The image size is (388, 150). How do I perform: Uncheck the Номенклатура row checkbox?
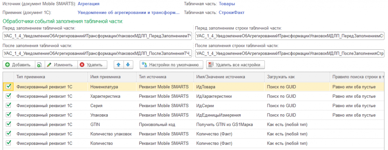click(x=8, y=86)
